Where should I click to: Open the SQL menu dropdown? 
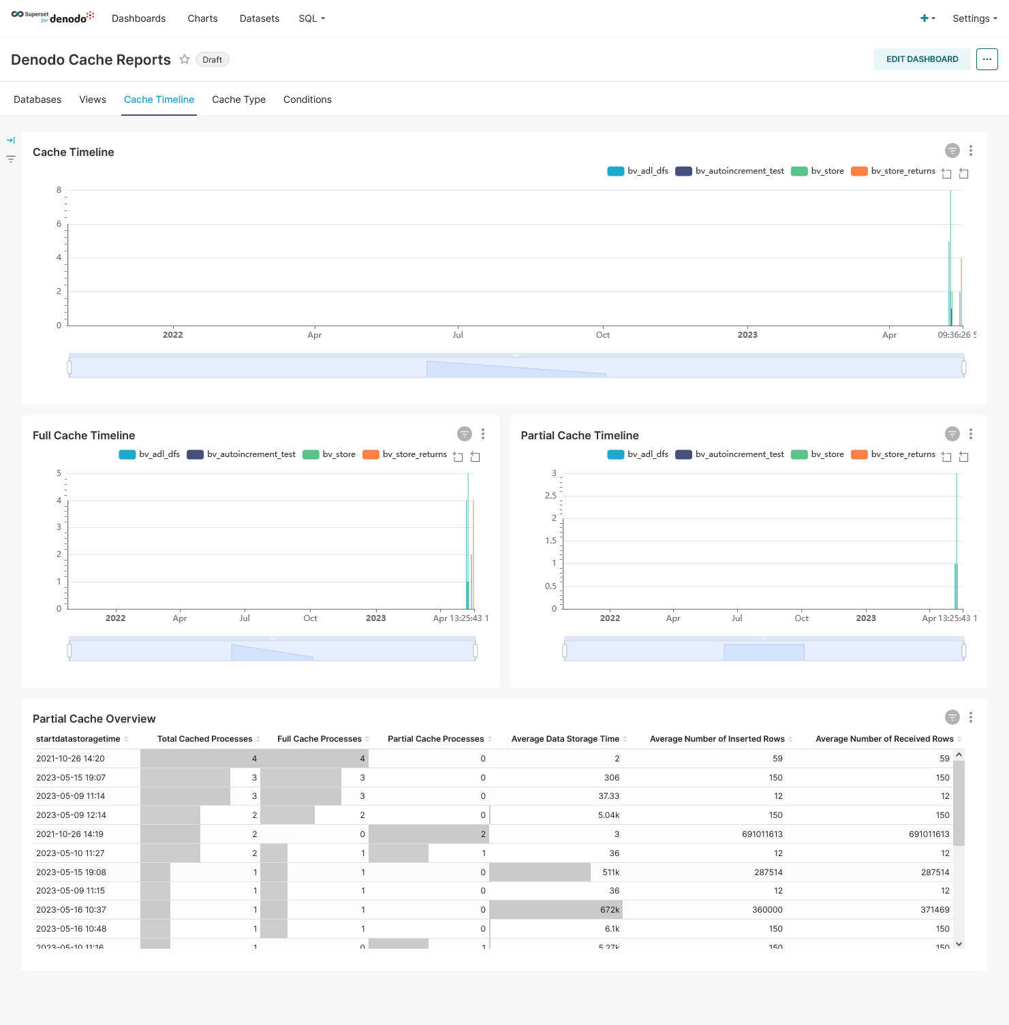pos(311,18)
